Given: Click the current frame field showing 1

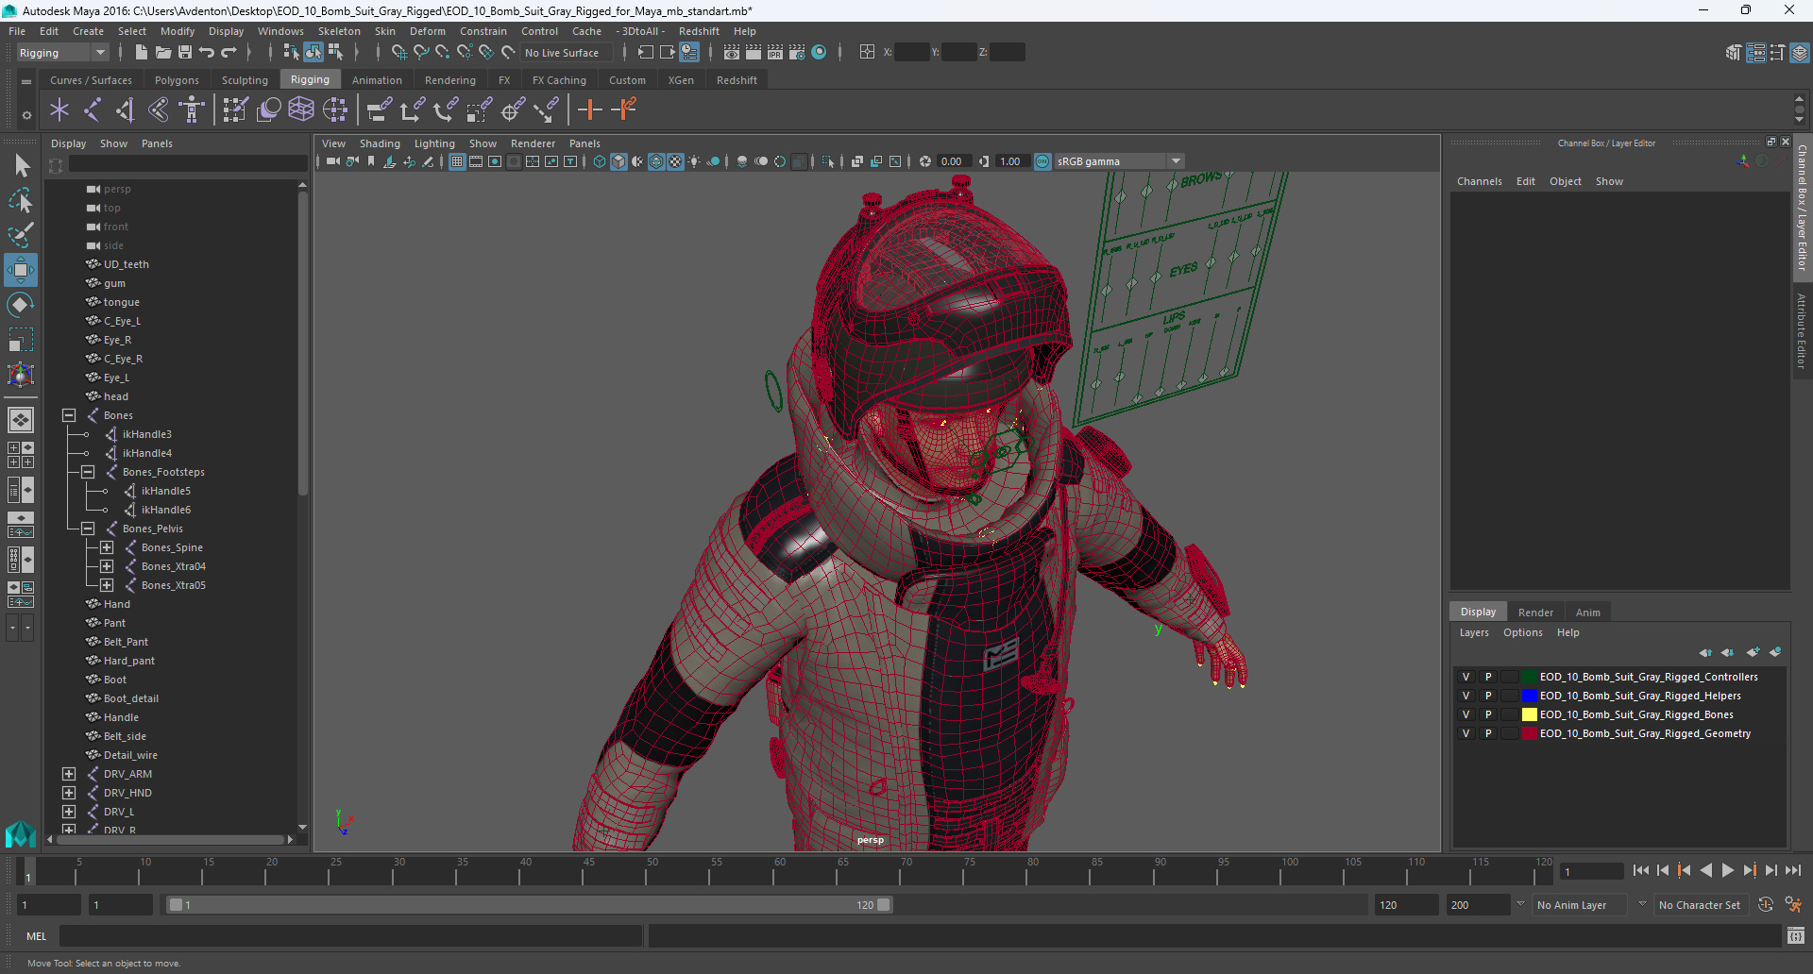Looking at the screenshot, I should (x=1592, y=871).
